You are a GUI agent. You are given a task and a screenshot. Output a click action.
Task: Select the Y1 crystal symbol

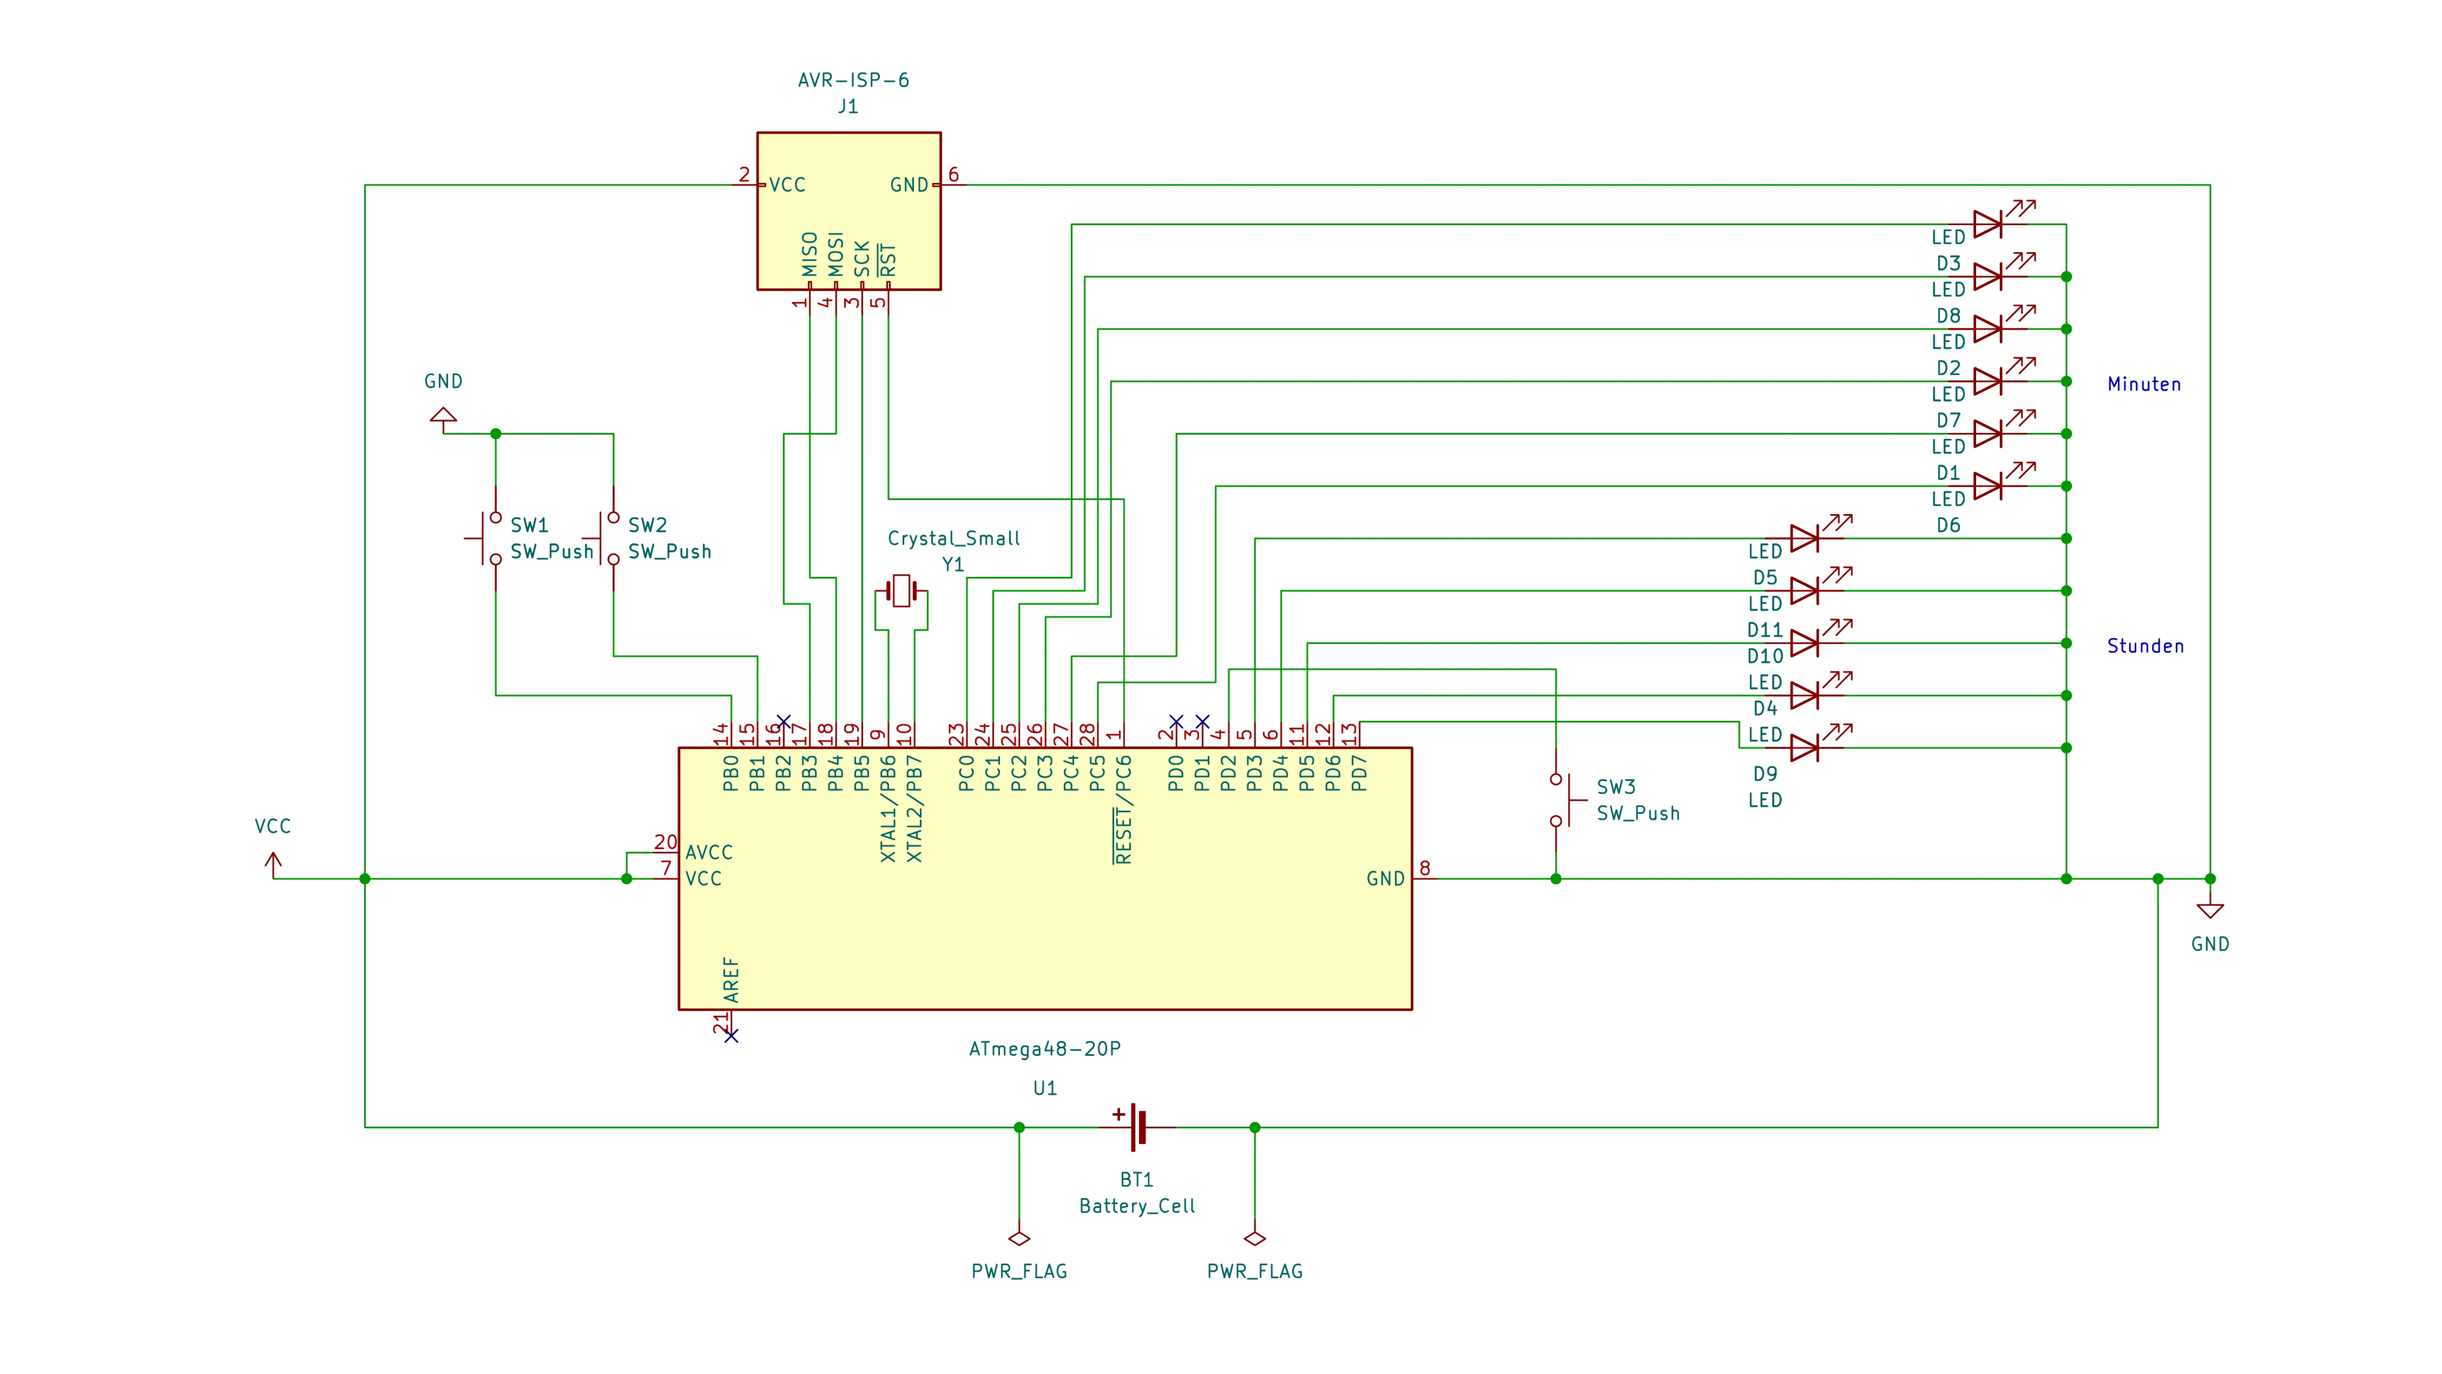(901, 591)
